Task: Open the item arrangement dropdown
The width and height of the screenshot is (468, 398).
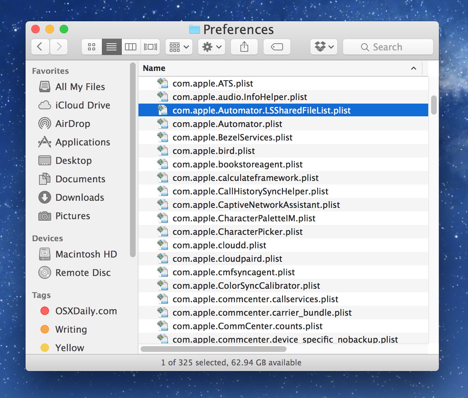Action: pos(179,46)
